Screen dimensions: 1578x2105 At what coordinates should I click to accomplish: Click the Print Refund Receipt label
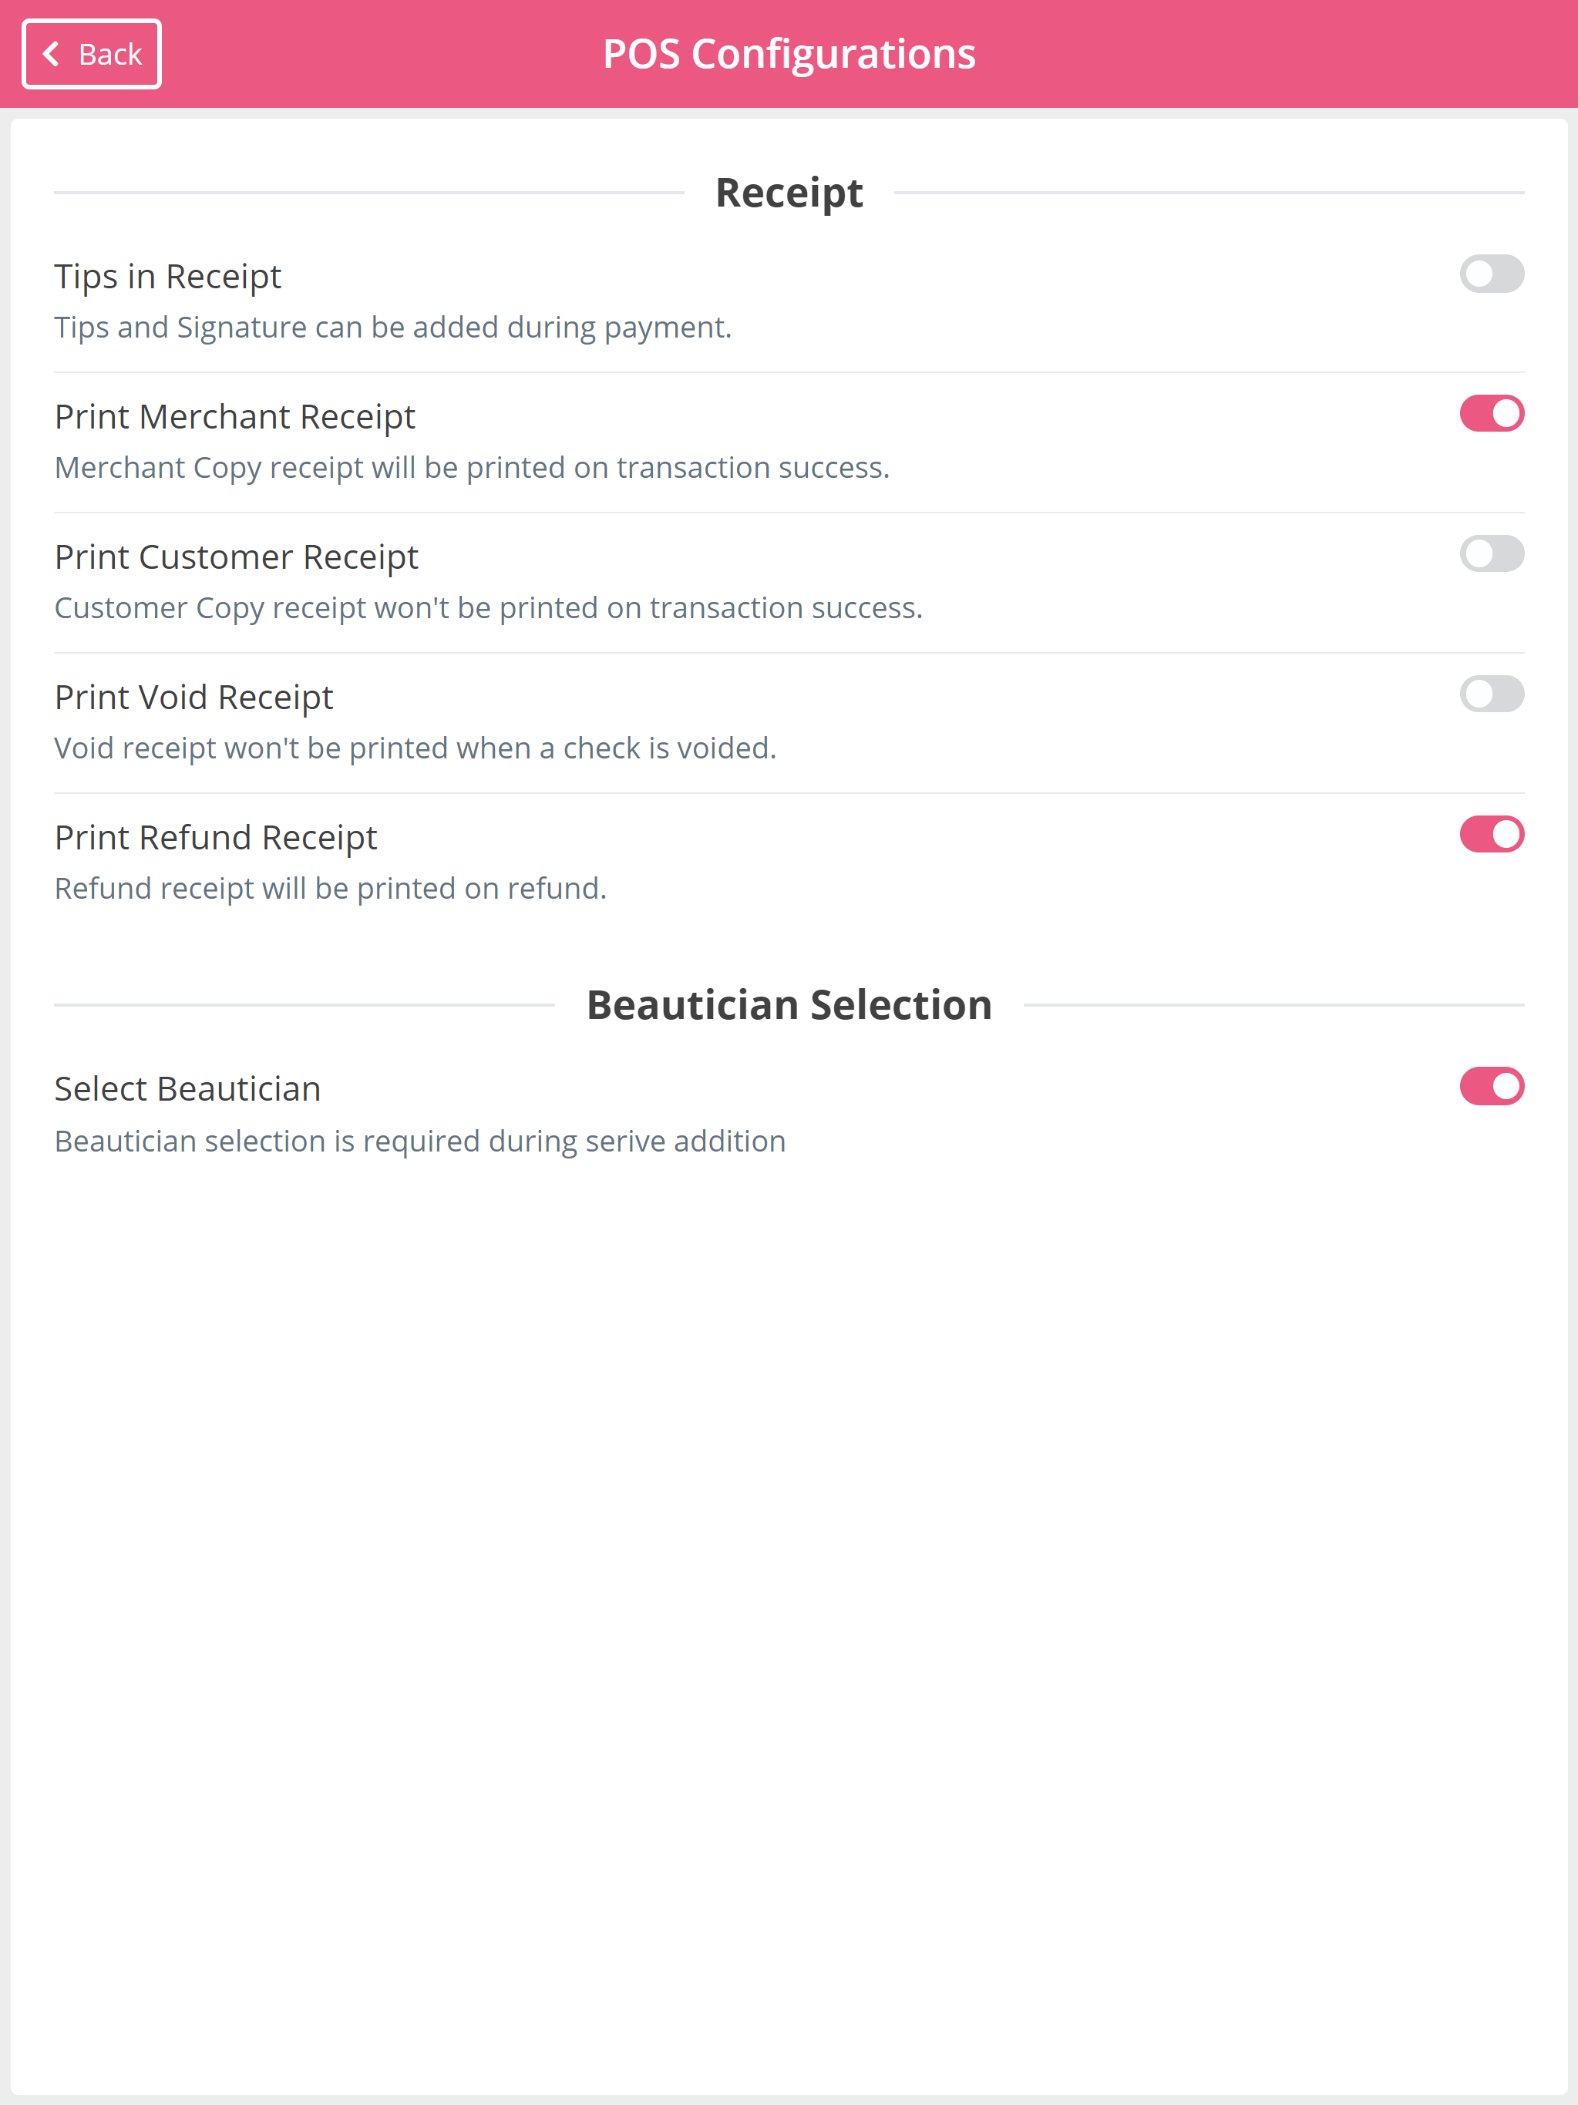click(216, 837)
